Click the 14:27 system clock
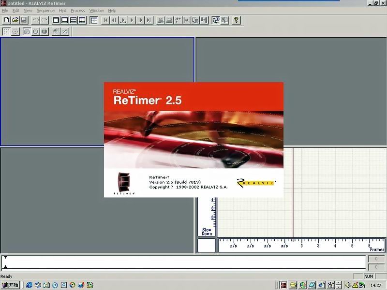 pos(376,285)
